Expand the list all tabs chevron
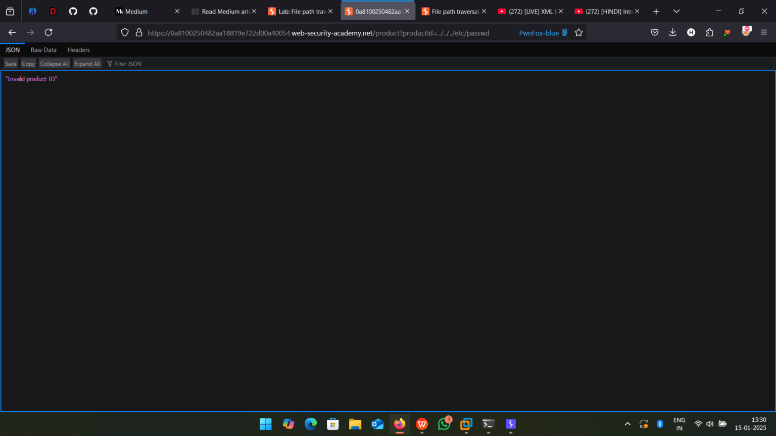The image size is (776, 436). pos(676,11)
